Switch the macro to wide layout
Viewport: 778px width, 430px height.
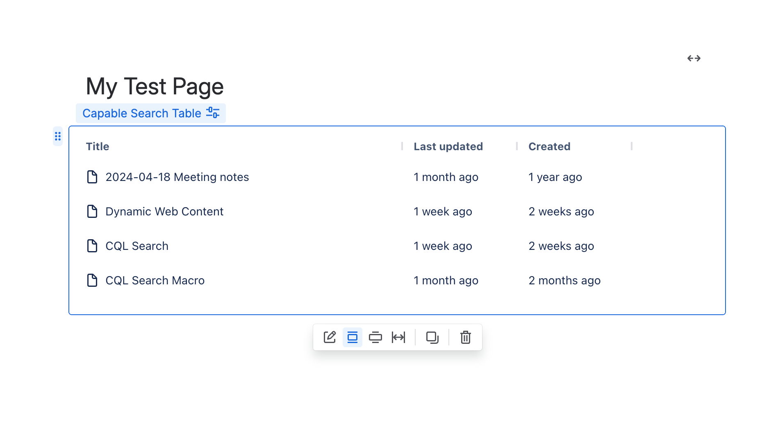(376, 337)
